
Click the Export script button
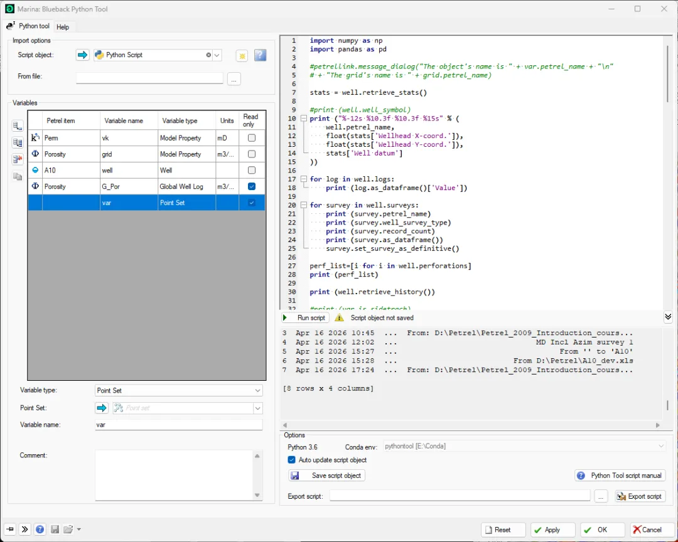pos(640,496)
